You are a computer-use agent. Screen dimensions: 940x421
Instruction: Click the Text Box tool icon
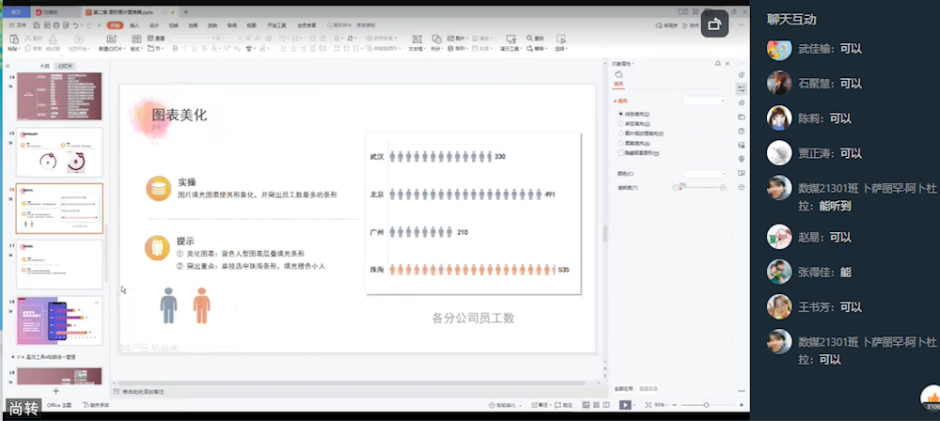pyautogui.click(x=415, y=39)
